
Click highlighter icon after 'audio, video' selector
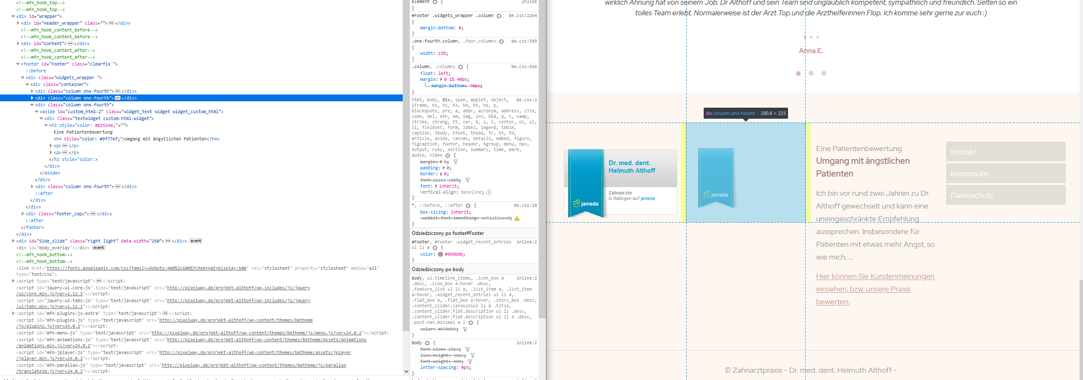click(x=448, y=155)
